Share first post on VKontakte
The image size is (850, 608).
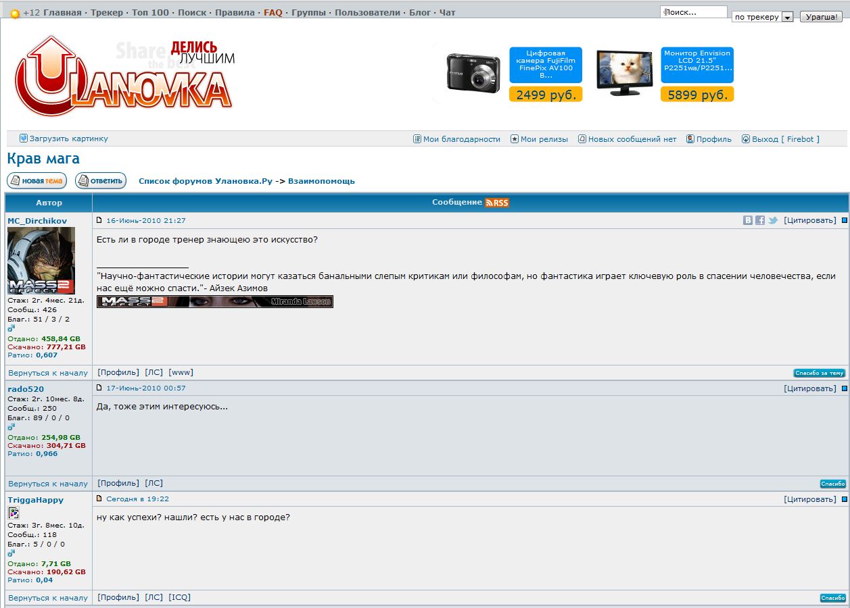click(x=748, y=220)
